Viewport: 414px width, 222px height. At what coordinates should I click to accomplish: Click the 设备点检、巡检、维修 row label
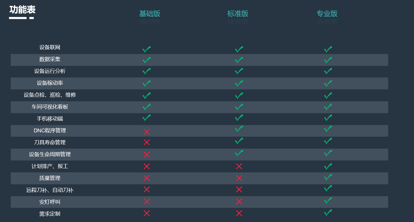tap(50, 95)
